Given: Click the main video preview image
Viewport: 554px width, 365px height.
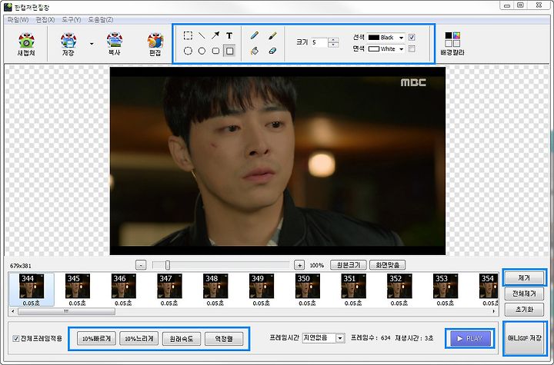Looking at the screenshot, I should coord(278,161).
